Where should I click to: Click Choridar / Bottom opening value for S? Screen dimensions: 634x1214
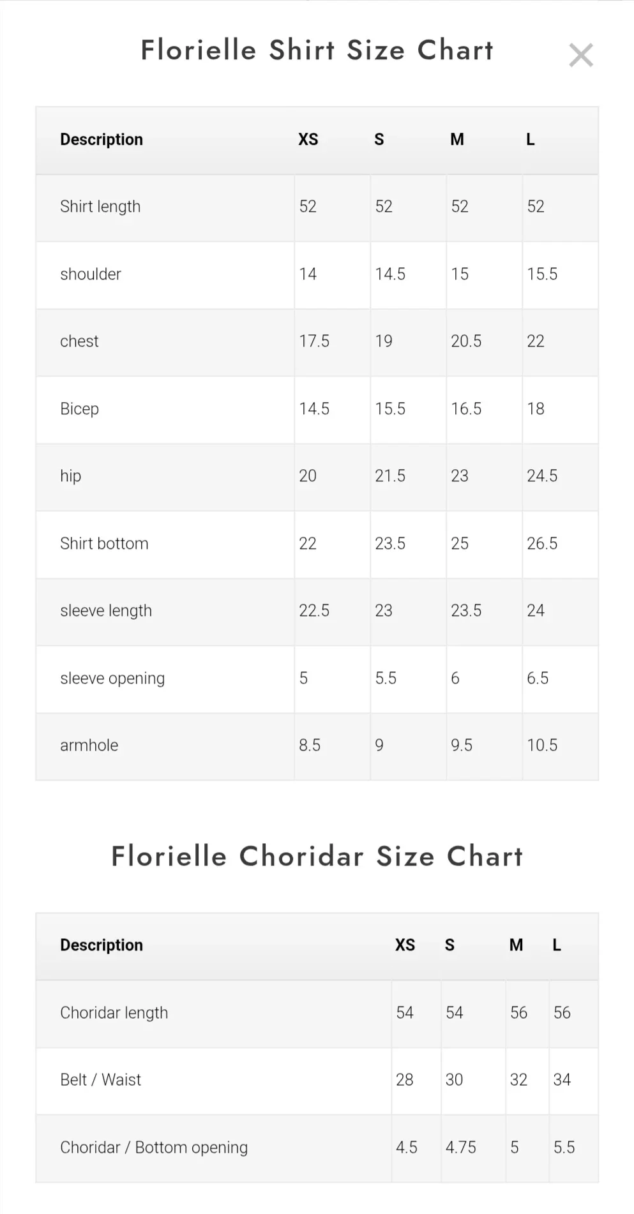pos(461,1148)
